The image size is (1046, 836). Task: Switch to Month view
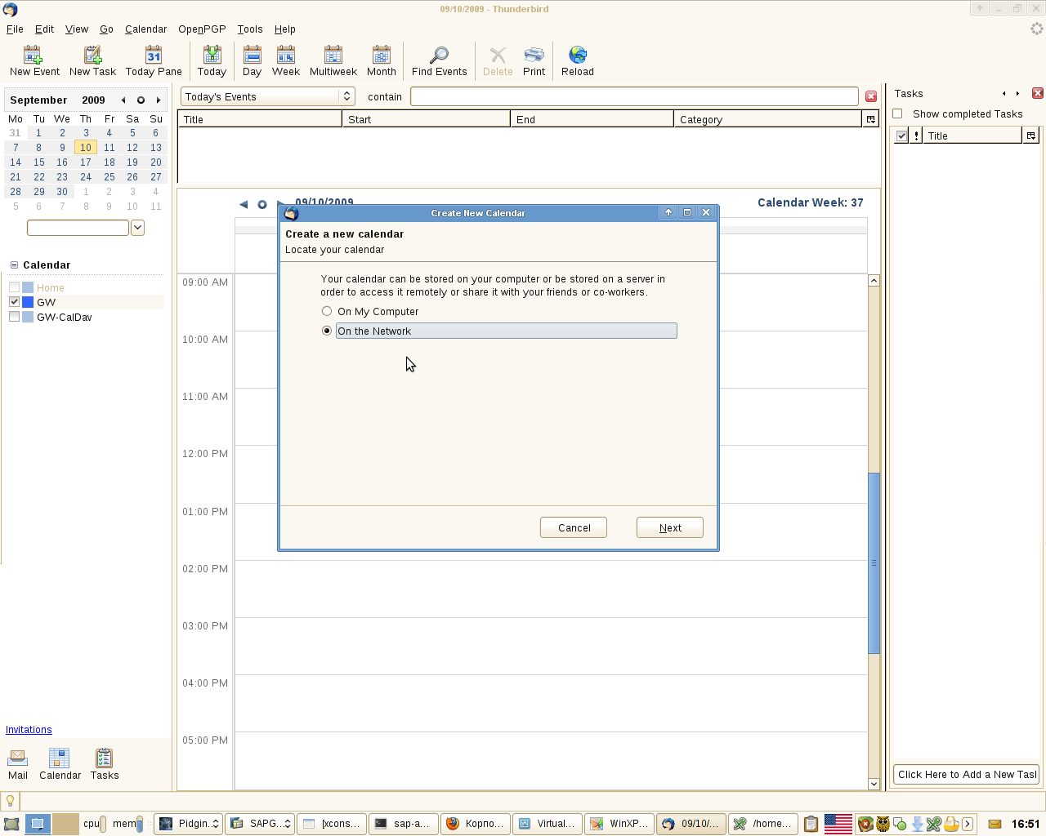tap(382, 61)
